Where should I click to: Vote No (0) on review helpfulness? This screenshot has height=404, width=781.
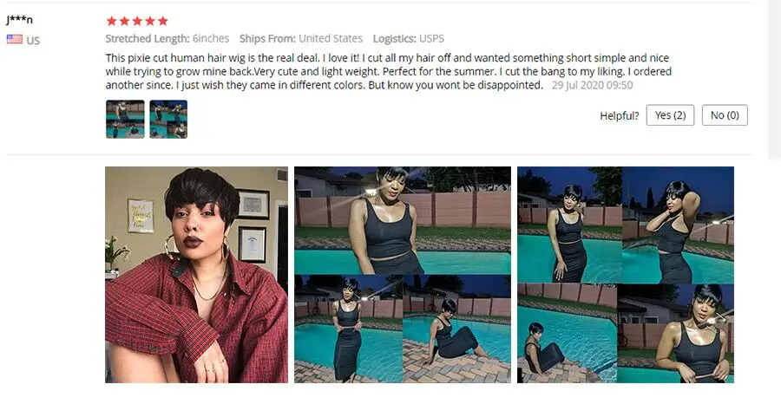click(x=725, y=115)
